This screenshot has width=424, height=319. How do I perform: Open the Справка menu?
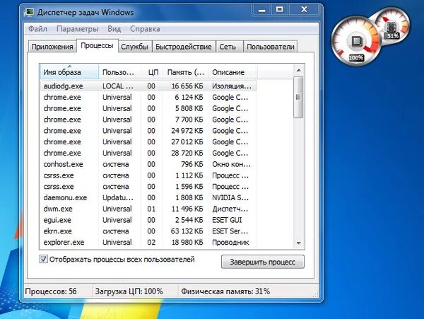pos(145,29)
